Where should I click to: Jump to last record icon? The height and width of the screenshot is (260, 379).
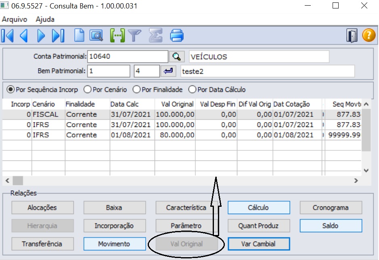tap(58, 36)
